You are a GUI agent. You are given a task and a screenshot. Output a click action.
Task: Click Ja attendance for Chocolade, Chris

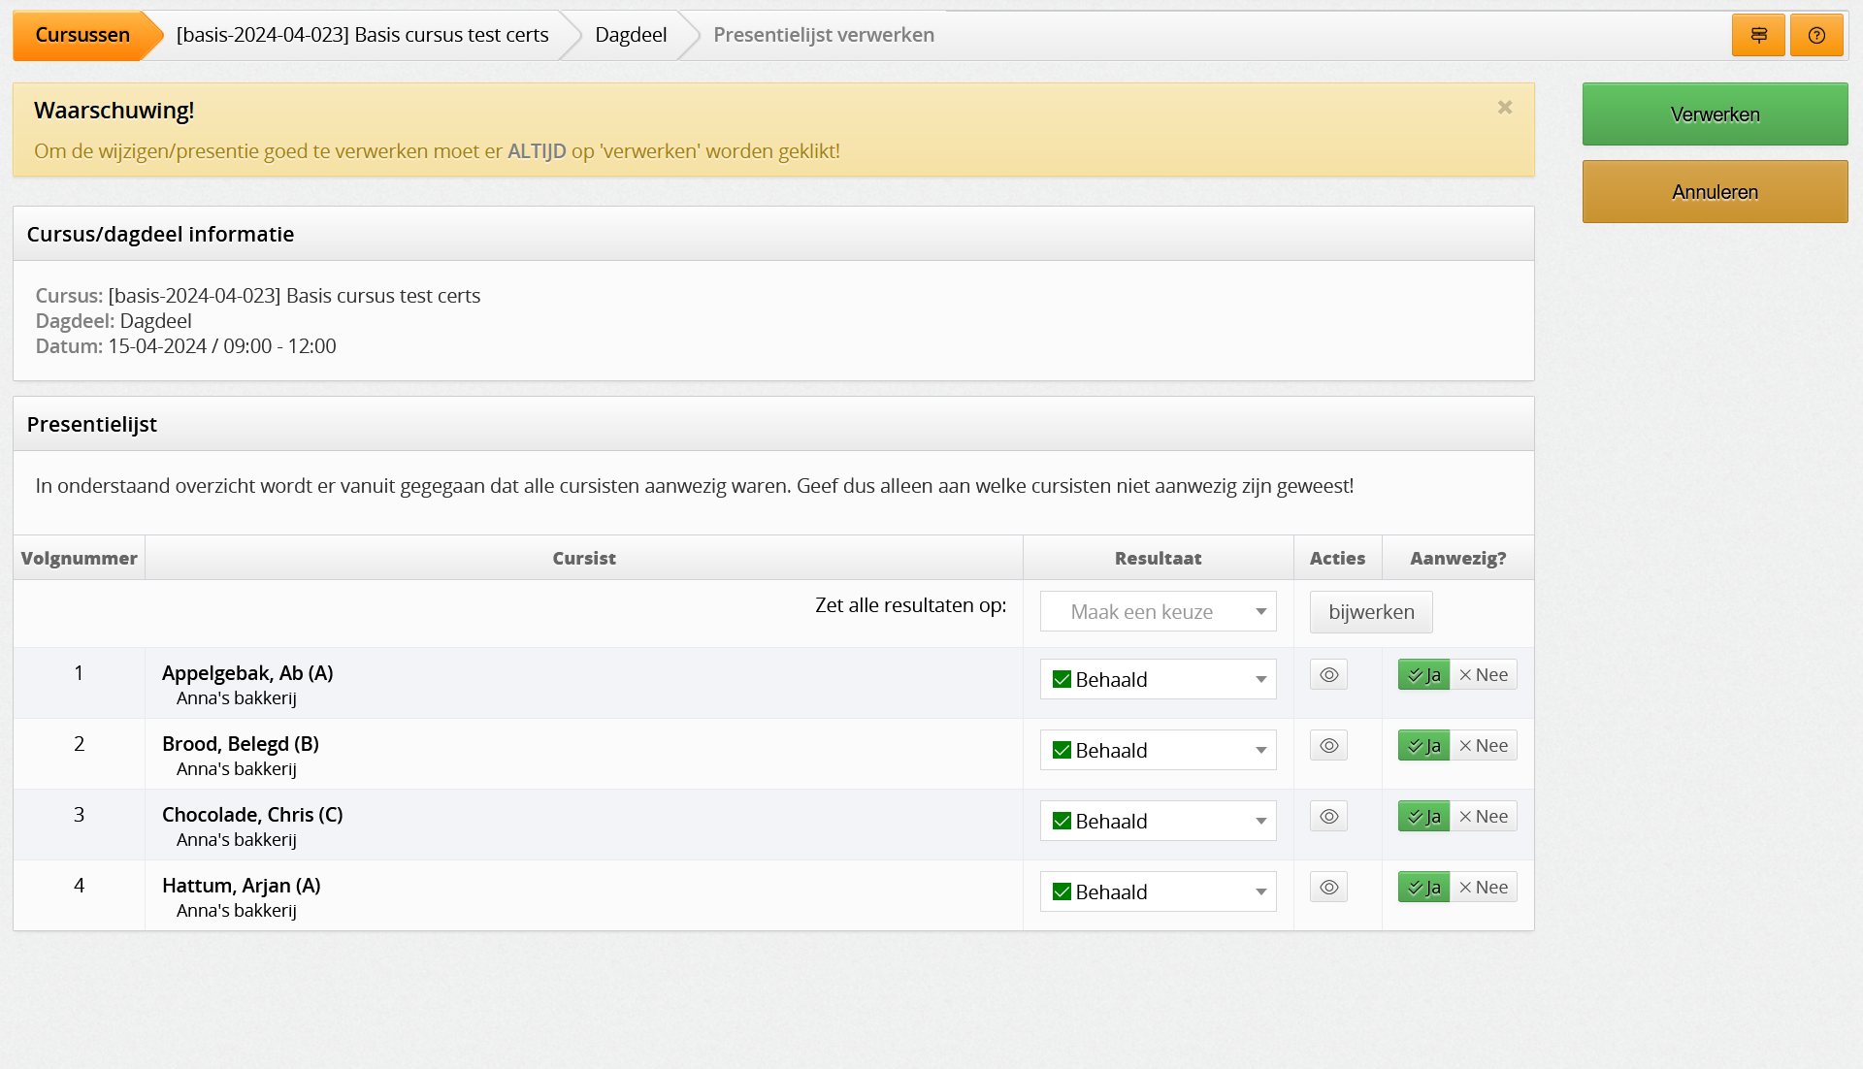click(x=1423, y=817)
